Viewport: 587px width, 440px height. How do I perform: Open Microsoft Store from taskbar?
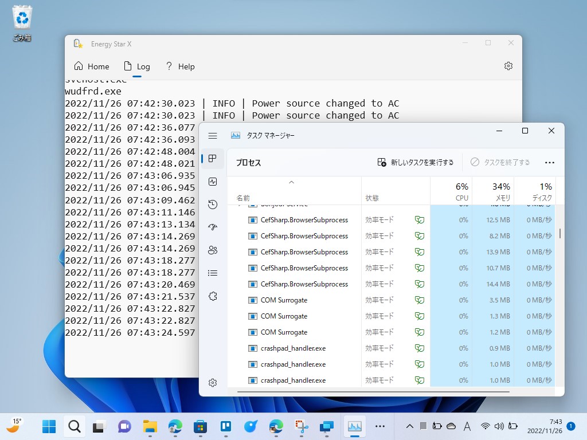pos(200,426)
